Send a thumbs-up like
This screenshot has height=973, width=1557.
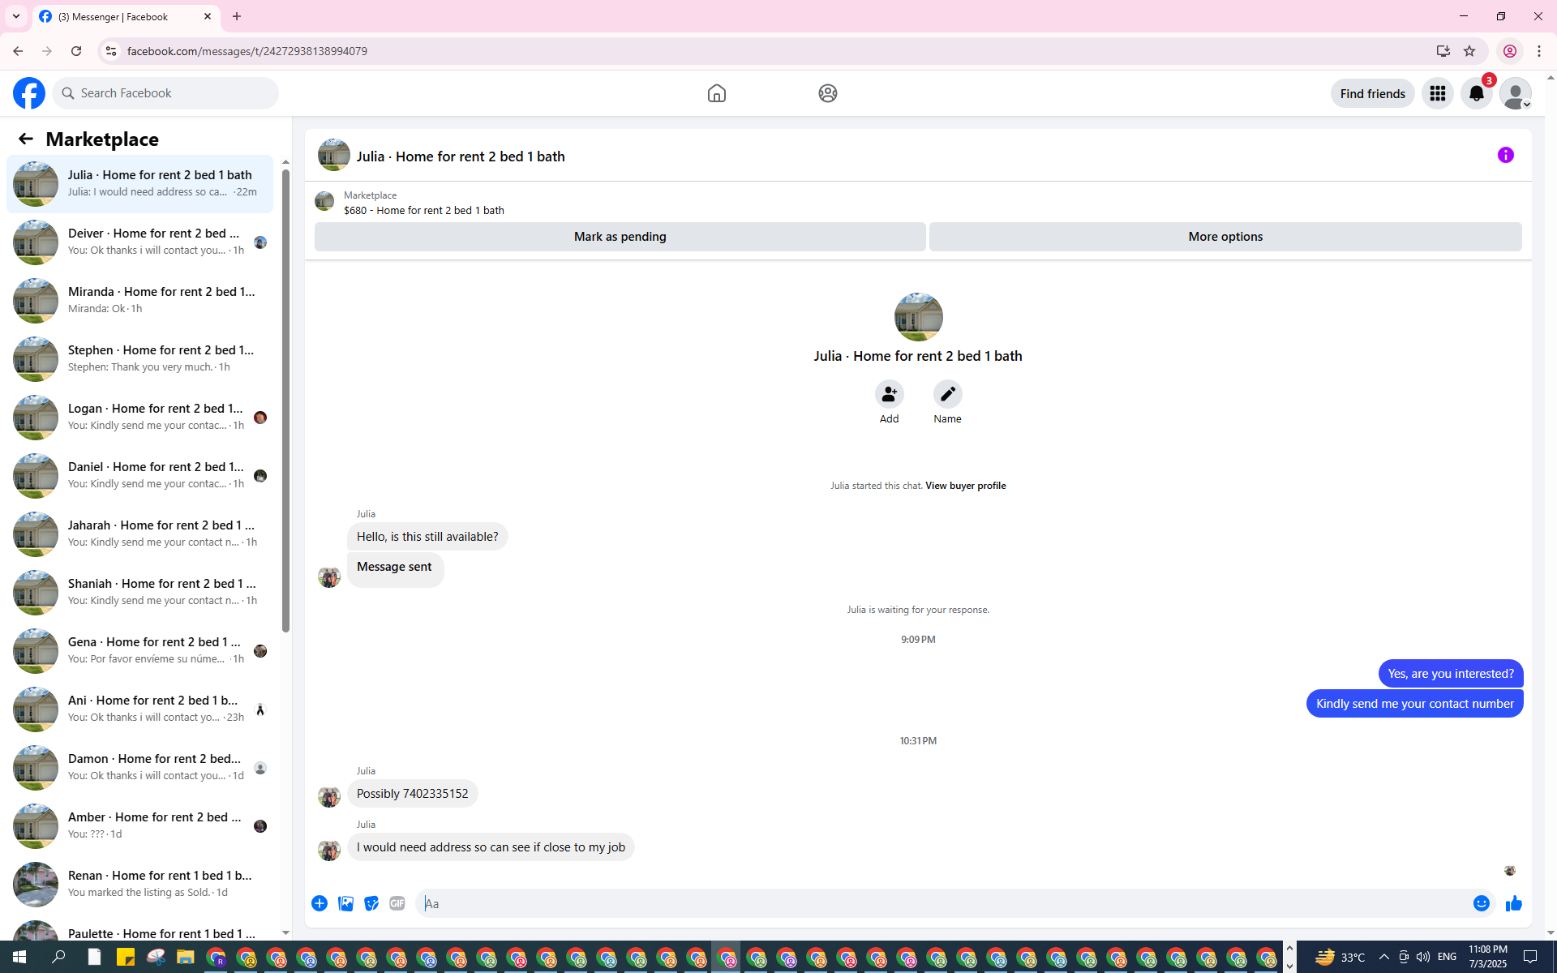point(1513,903)
